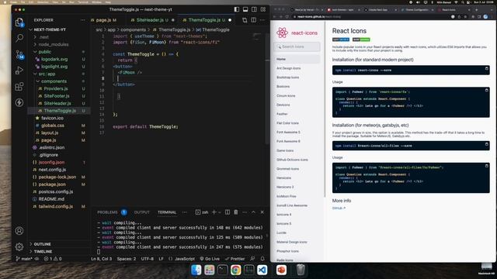Click the react-icons logo in sidebar
This screenshot has width=497, height=279.
297,33
